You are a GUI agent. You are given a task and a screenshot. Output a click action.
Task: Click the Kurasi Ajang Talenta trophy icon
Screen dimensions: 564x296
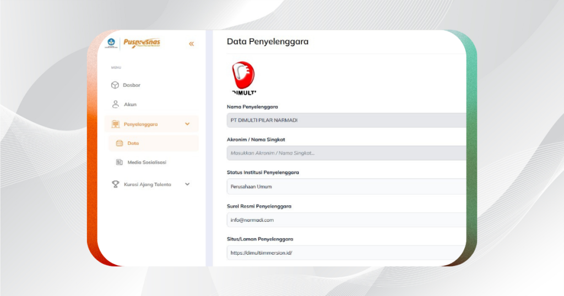click(x=115, y=184)
